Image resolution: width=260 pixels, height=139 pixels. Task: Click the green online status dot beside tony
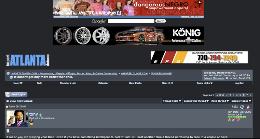40,115
